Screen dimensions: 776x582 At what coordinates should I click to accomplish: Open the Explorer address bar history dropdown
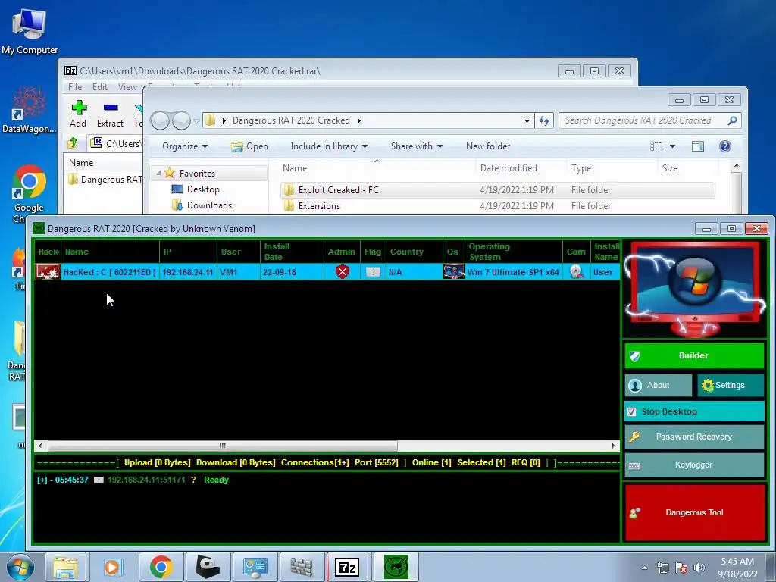(x=527, y=120)
